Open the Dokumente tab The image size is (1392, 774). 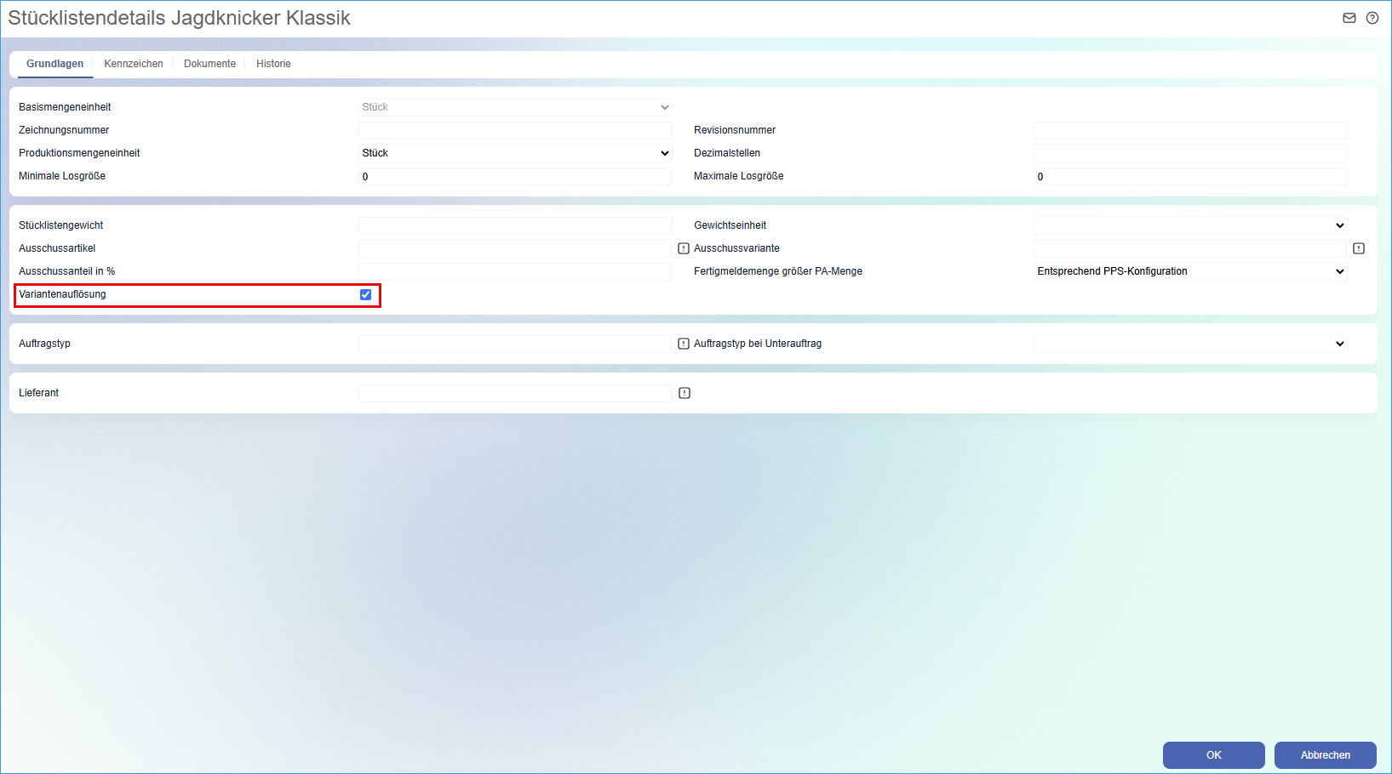pyautogui.click(x=209, y=64)
